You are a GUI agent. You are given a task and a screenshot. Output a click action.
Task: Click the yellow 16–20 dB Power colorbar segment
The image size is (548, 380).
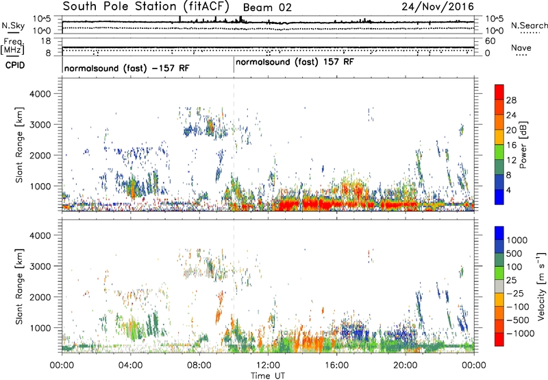499,136
